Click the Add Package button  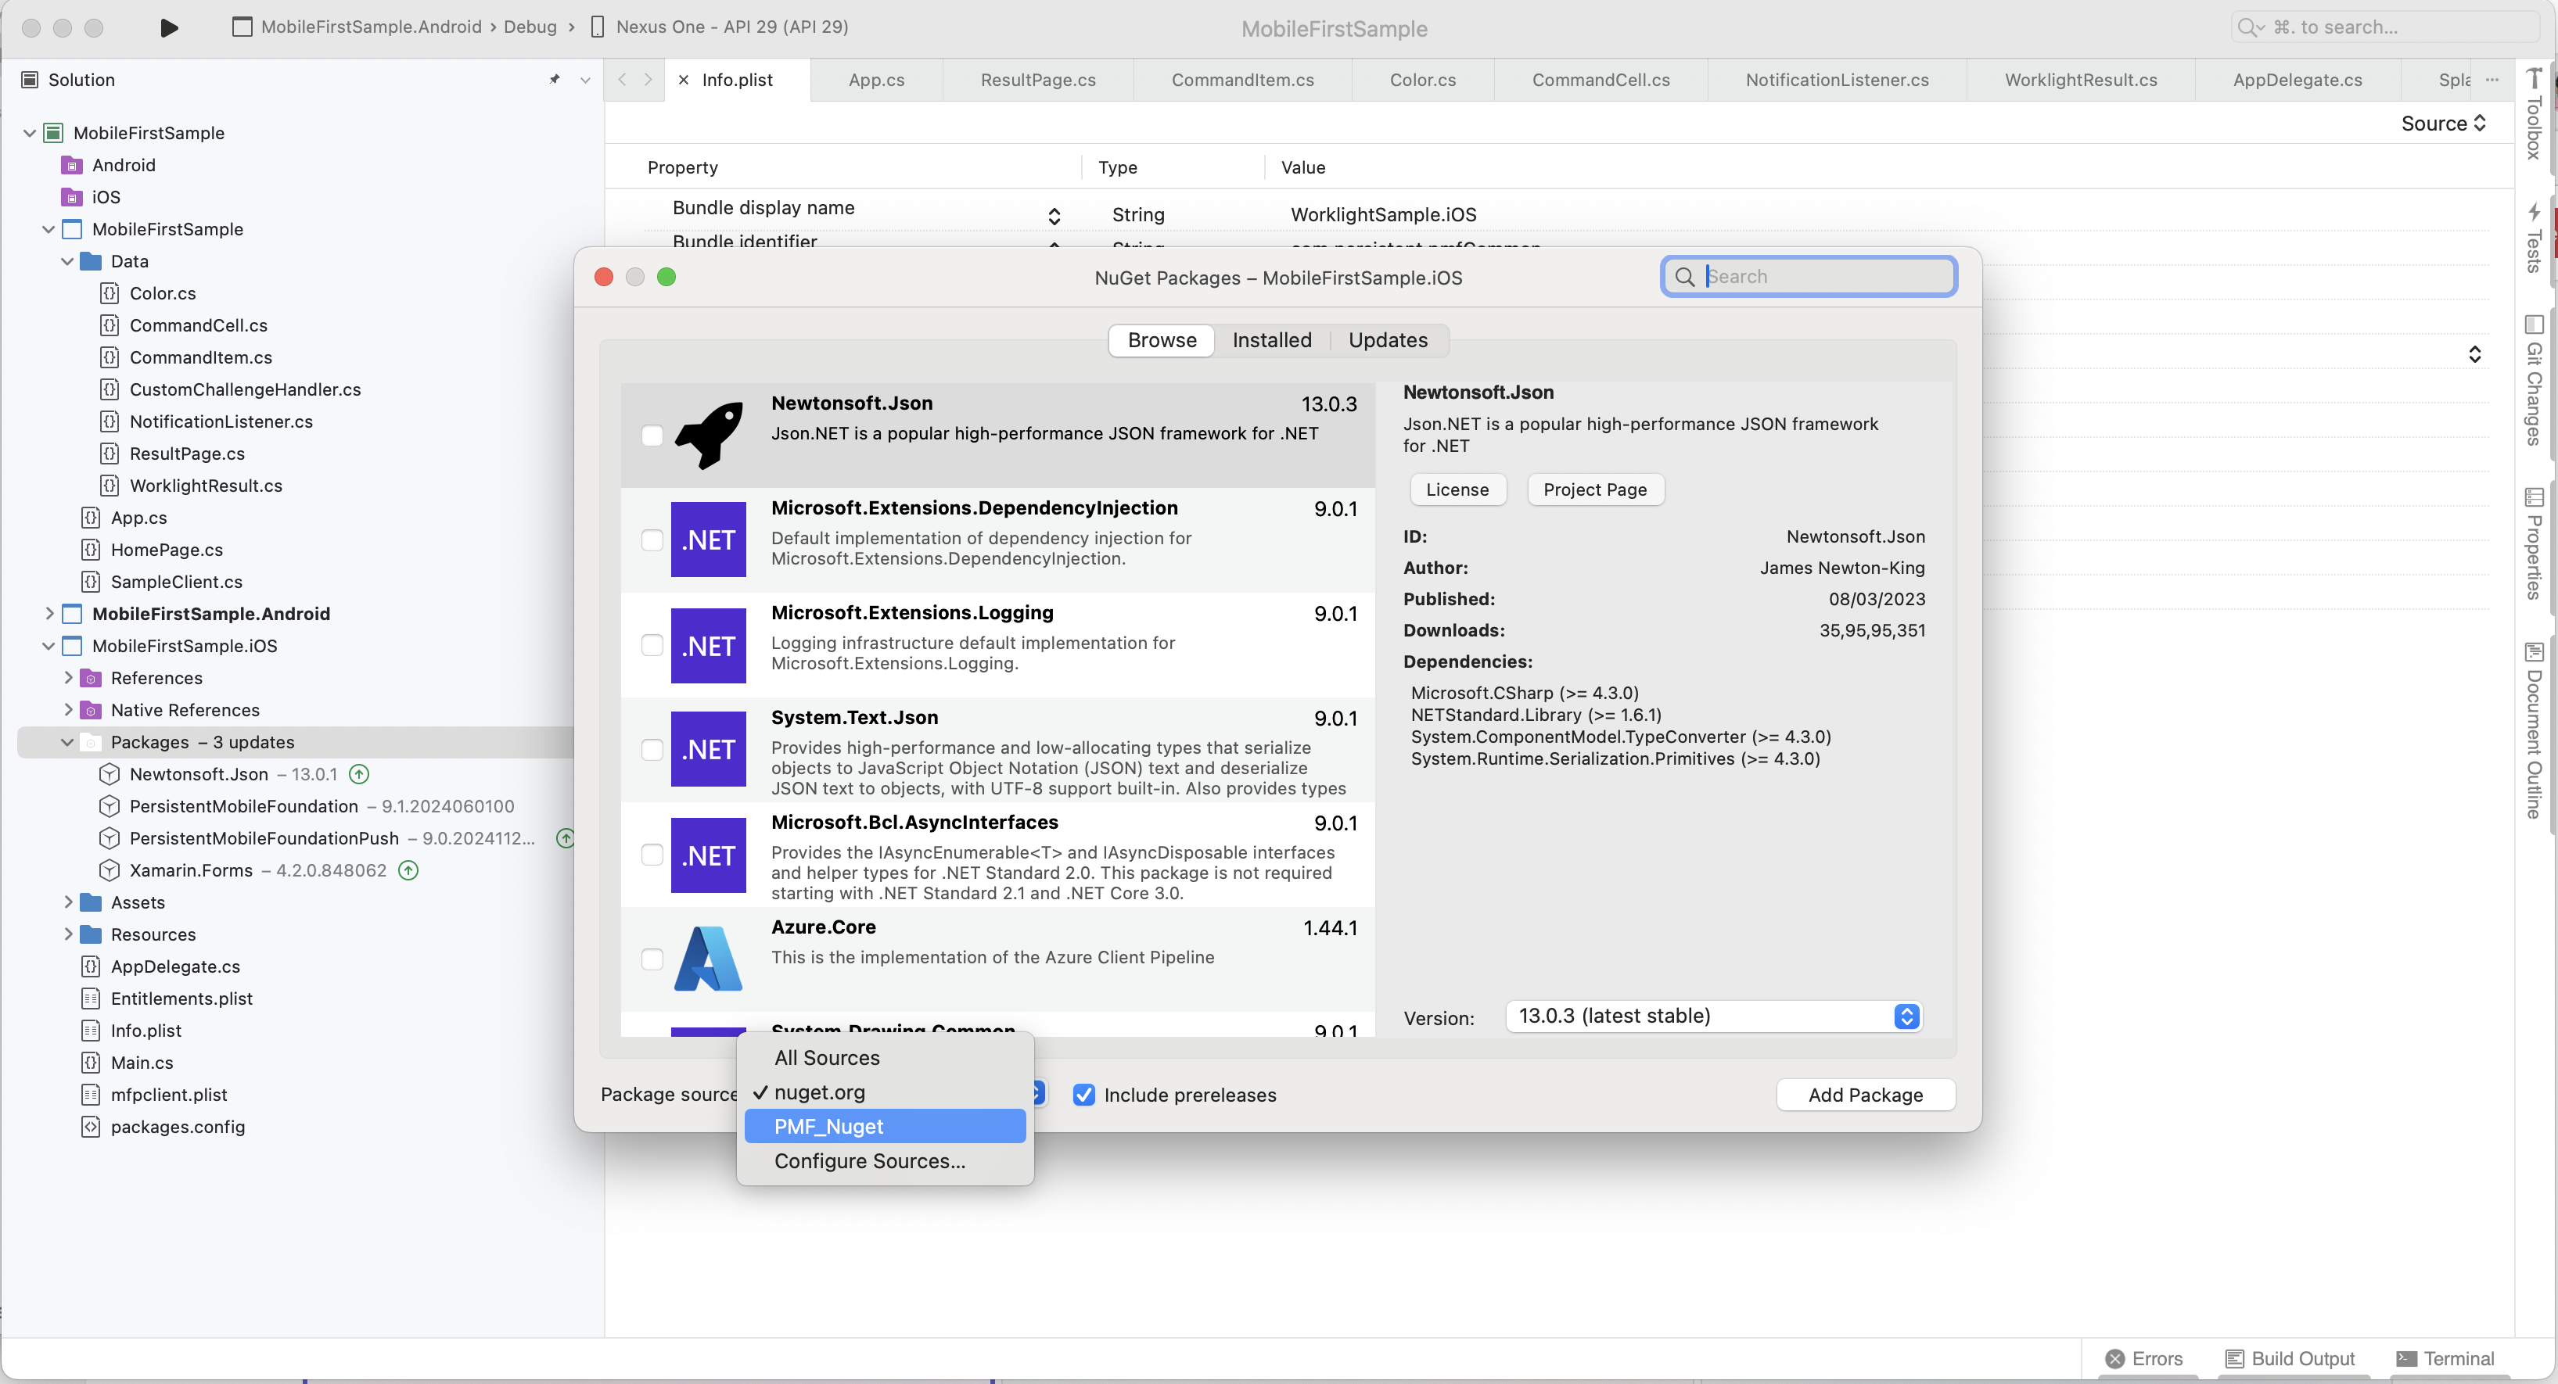coord(1865,1095)
